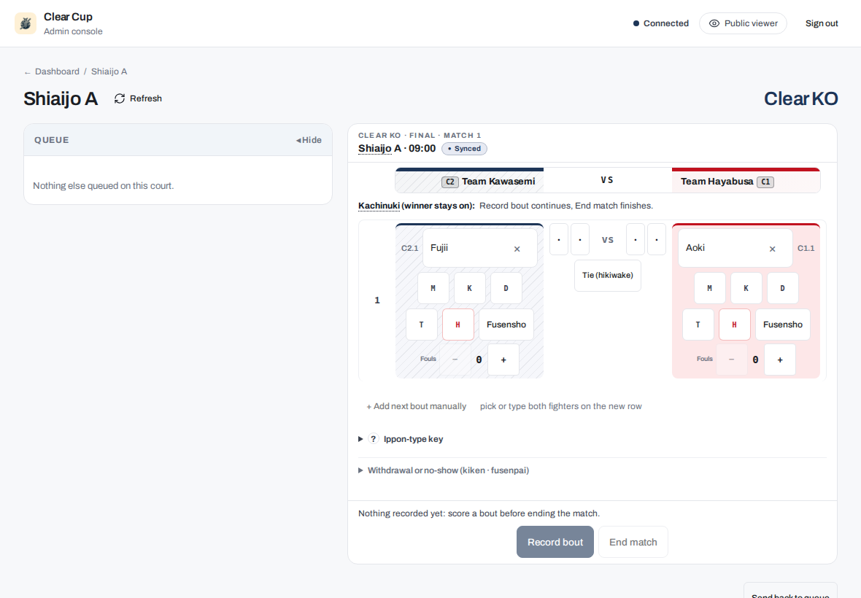
Task: Click the Clear Cup logo icon
Action: tap(26, 23)
